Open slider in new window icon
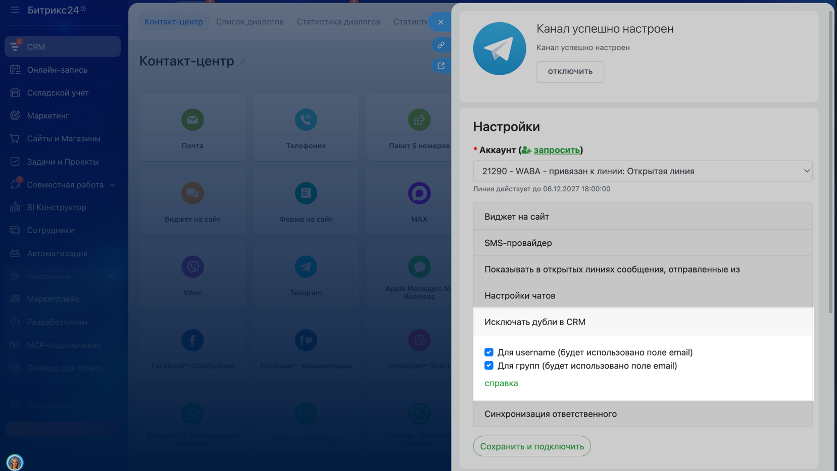The height and width of the screenshot is (471, 837). (x=441, y=66)
